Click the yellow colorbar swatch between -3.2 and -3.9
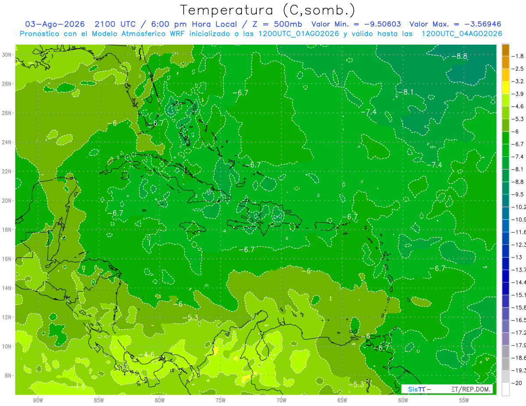 click(505, 88)
